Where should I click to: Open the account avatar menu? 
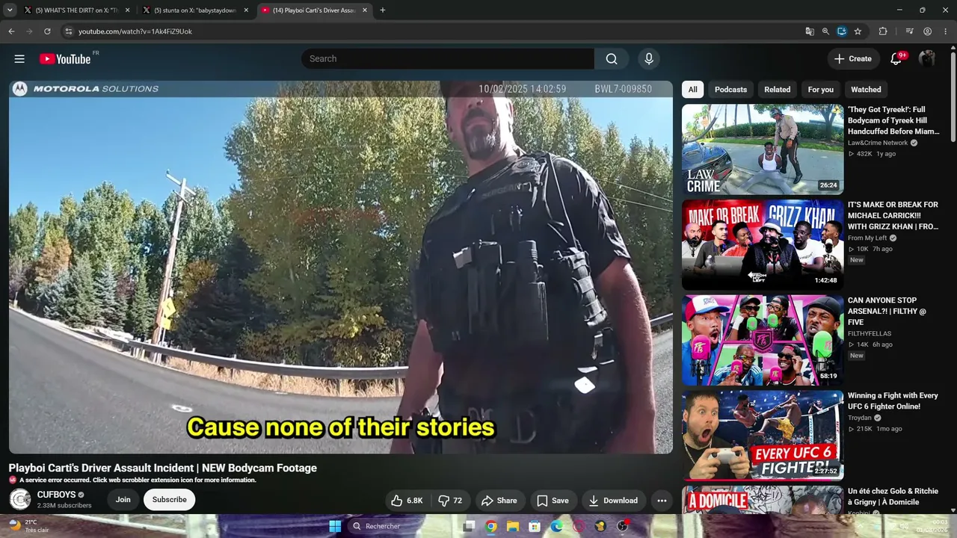927,59
